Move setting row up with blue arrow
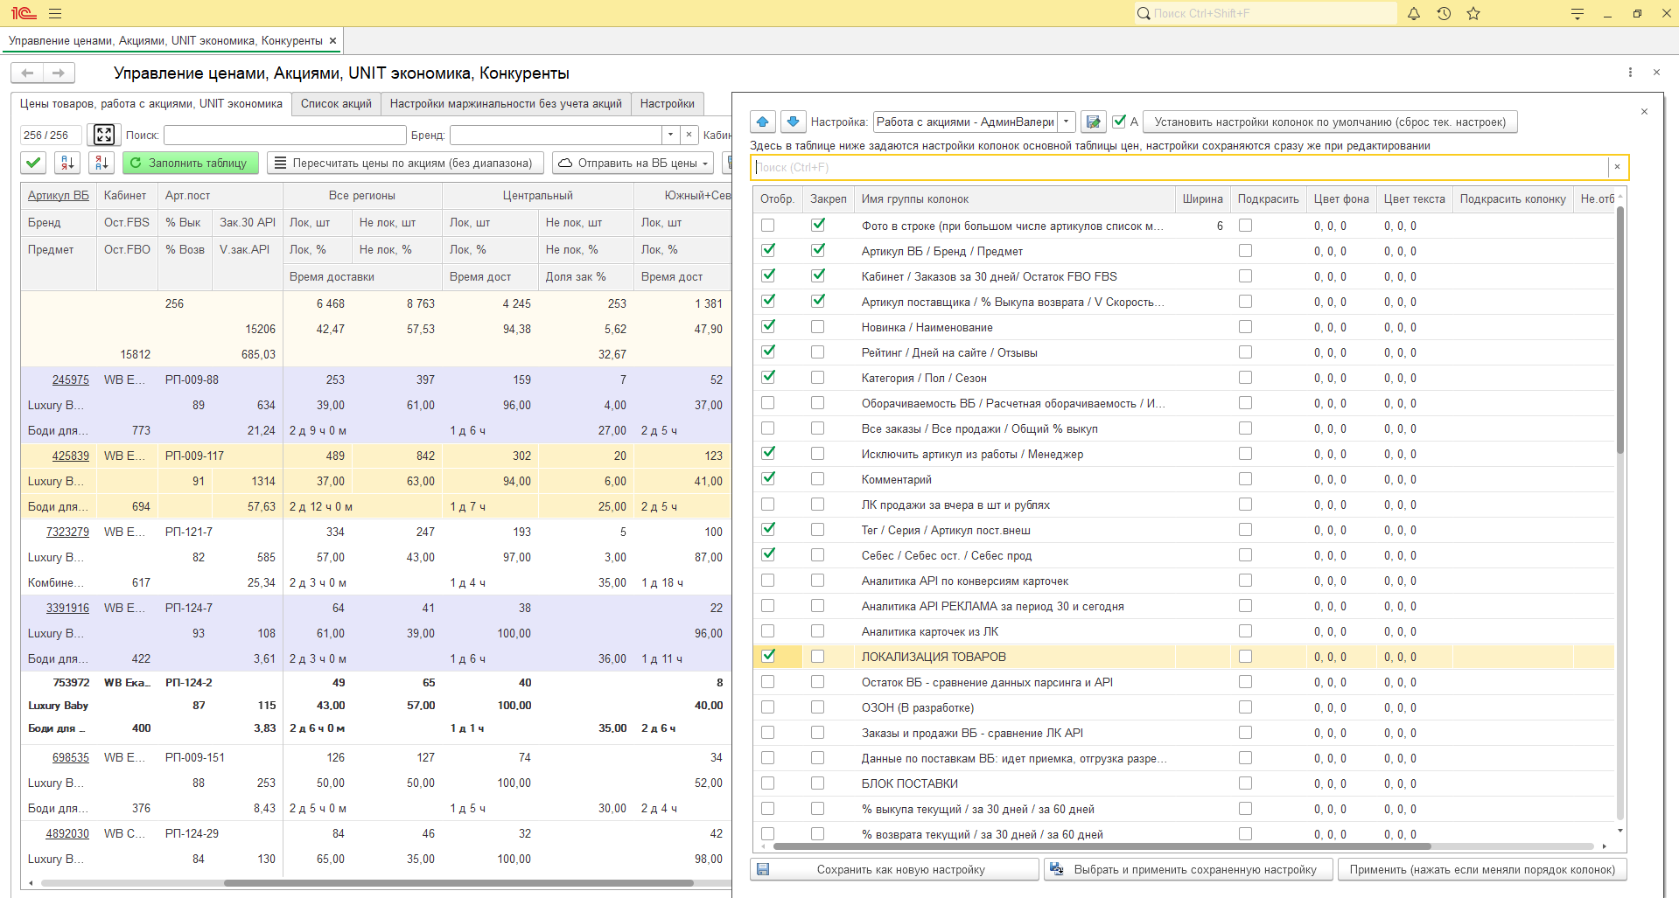The width and height of the screenshot is (1679, 898). pos(763,122)
